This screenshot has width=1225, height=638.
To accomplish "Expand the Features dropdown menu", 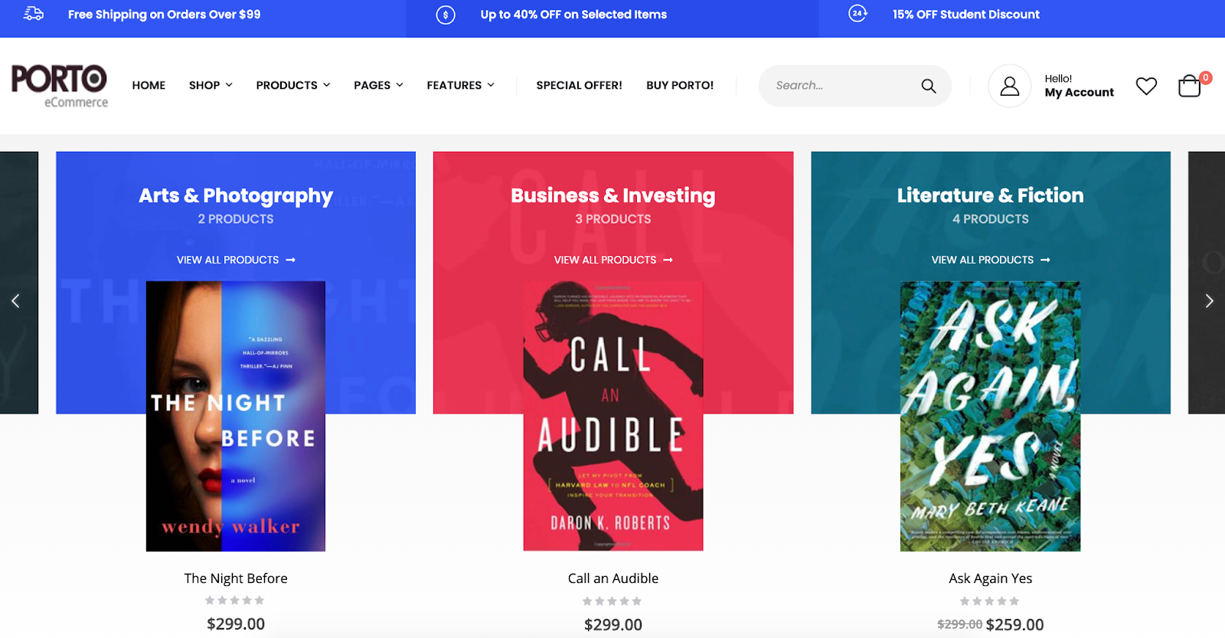I will pyautogui.click(x=460, y=85).
